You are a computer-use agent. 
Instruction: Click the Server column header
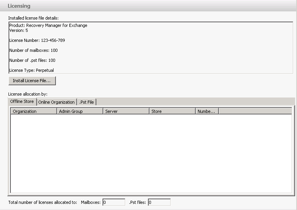(x=126, y=111)
